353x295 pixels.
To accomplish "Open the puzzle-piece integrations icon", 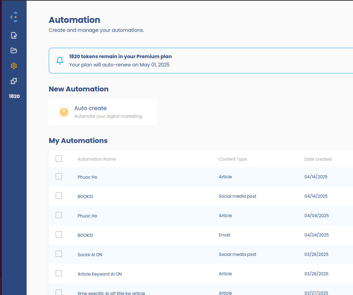I will pyautogui.click(x=14, y=81).
